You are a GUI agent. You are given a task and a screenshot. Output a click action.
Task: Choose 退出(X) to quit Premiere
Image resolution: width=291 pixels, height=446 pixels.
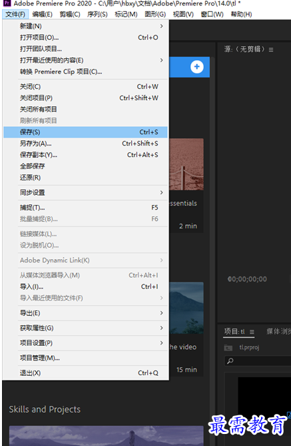(x=85, y=373)
